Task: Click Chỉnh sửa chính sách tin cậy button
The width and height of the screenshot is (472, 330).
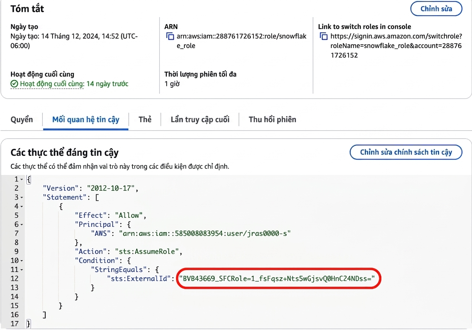Action: tap(406, 152)
